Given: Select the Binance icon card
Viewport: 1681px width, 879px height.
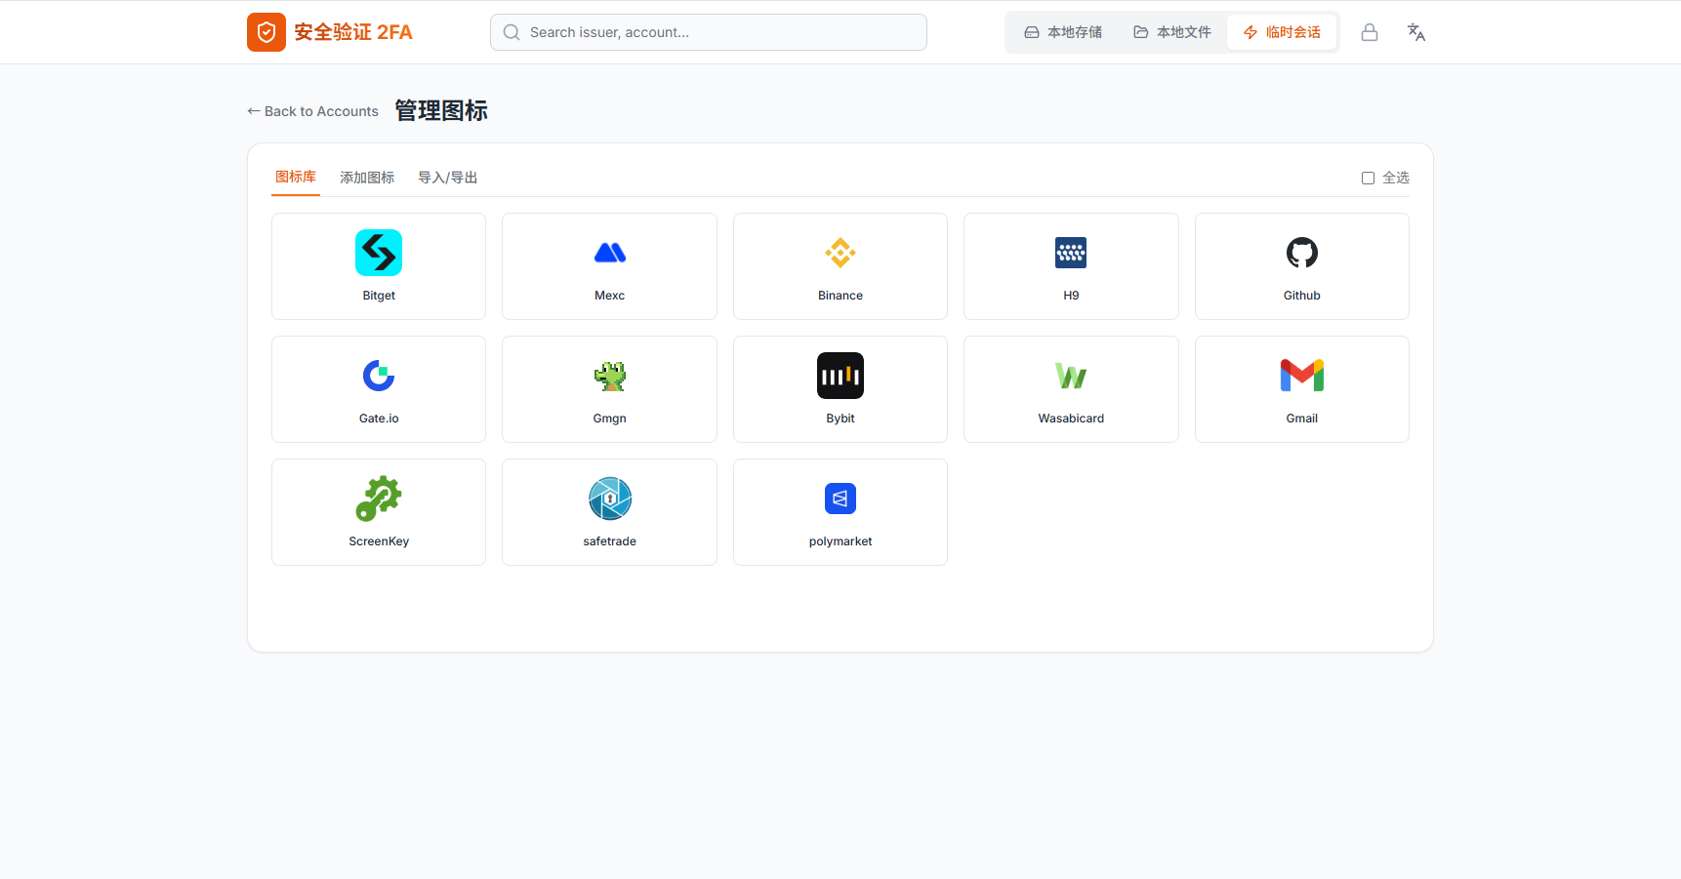Looking at the screenshot, I should pos(840,265).
